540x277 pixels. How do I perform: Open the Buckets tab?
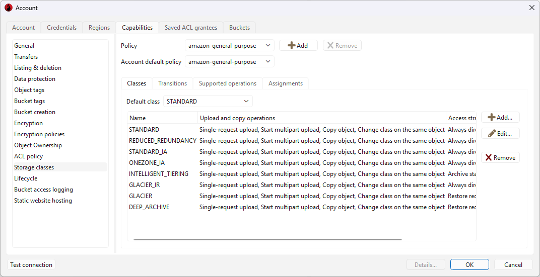[239, 28]
